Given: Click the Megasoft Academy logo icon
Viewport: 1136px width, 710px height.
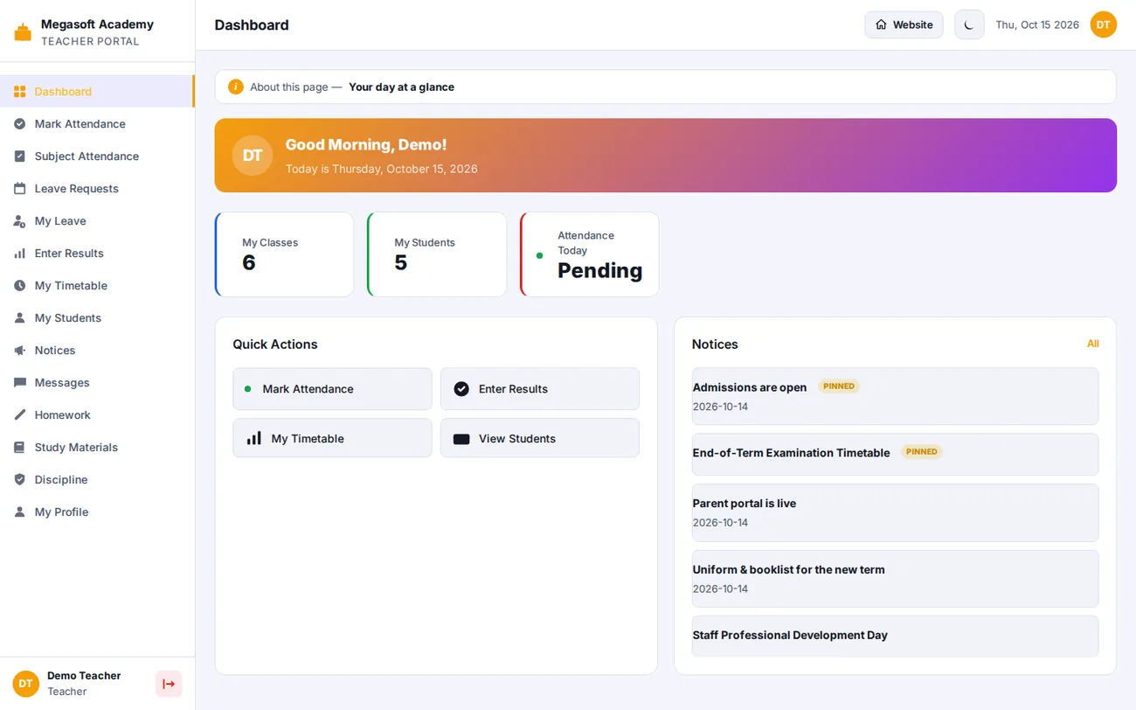Looking at the screenshot, I should [23, 32].
